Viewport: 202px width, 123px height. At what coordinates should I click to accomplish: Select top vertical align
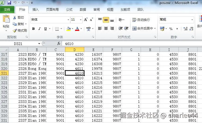point(100,20)
